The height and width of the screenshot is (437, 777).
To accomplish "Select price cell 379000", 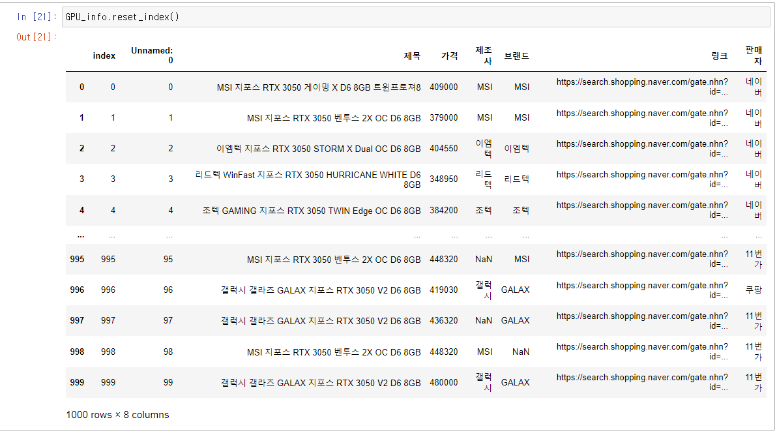I will [443, 118].
